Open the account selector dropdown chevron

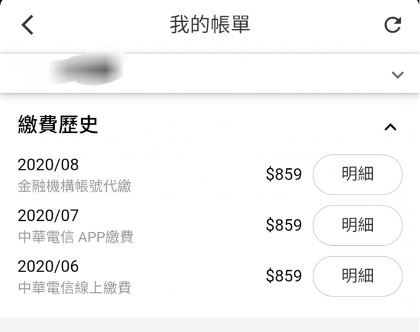click(x=397, y=75)
